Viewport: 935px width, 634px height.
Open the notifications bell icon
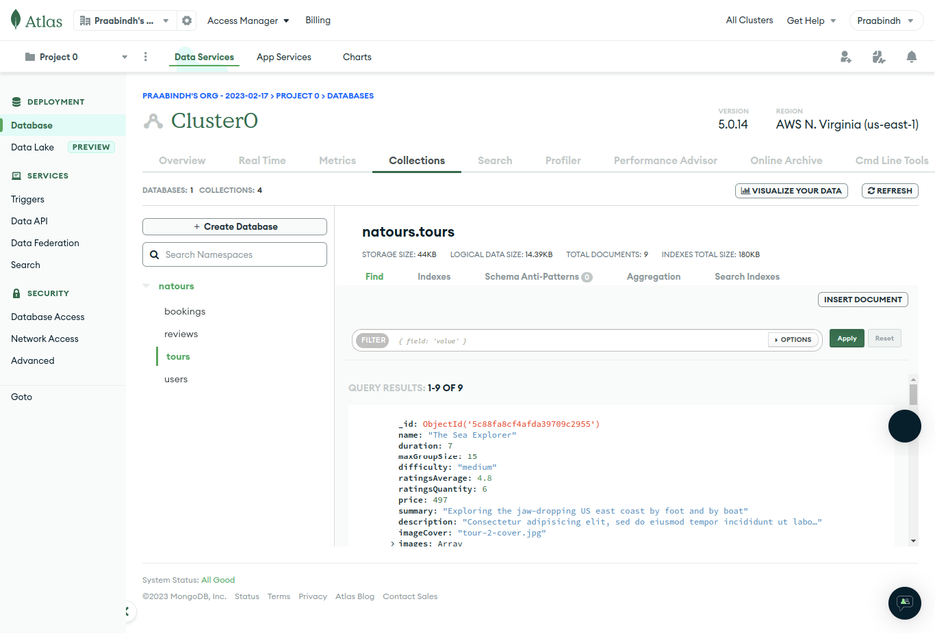tap(912, 57)
